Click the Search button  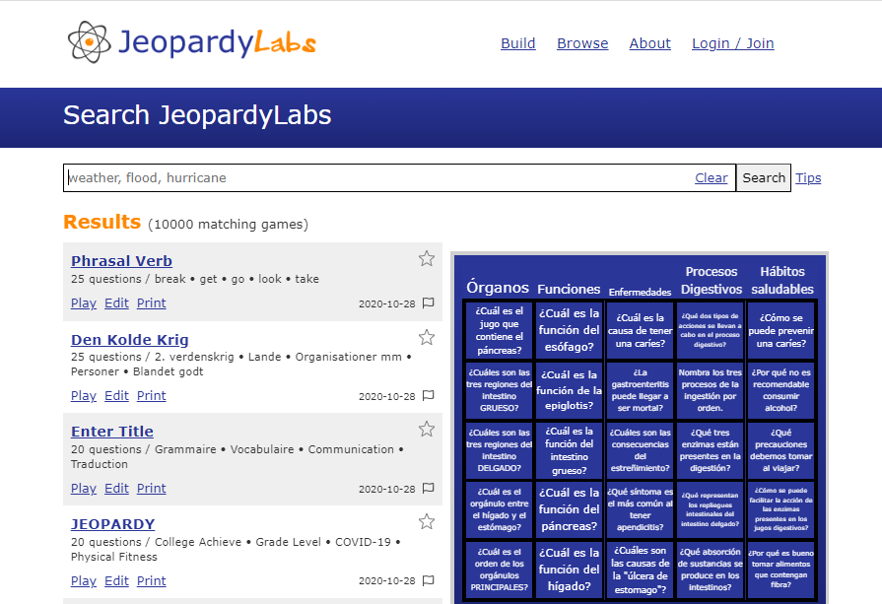764,177
